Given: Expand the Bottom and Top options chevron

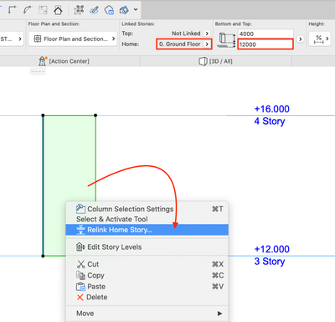Looking at the screenshot, I should point(301,39).
